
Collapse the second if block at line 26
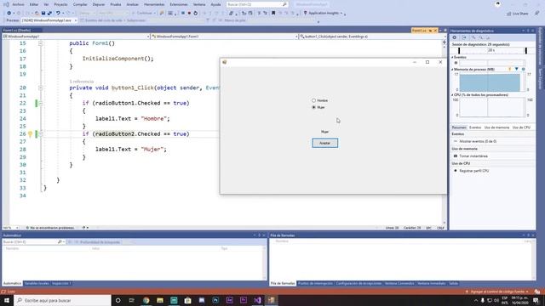(x=40, y=134)
